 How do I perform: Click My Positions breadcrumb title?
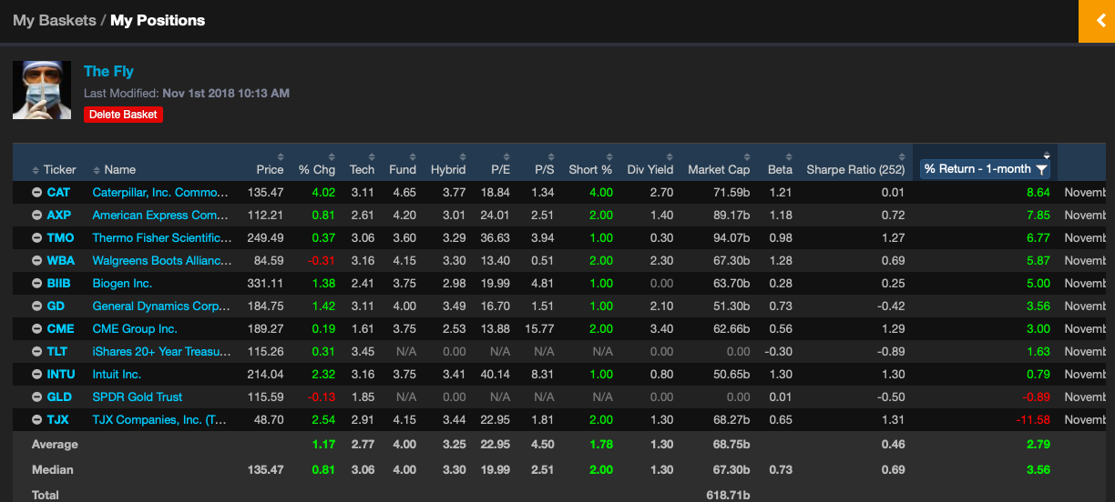point(158,20)
